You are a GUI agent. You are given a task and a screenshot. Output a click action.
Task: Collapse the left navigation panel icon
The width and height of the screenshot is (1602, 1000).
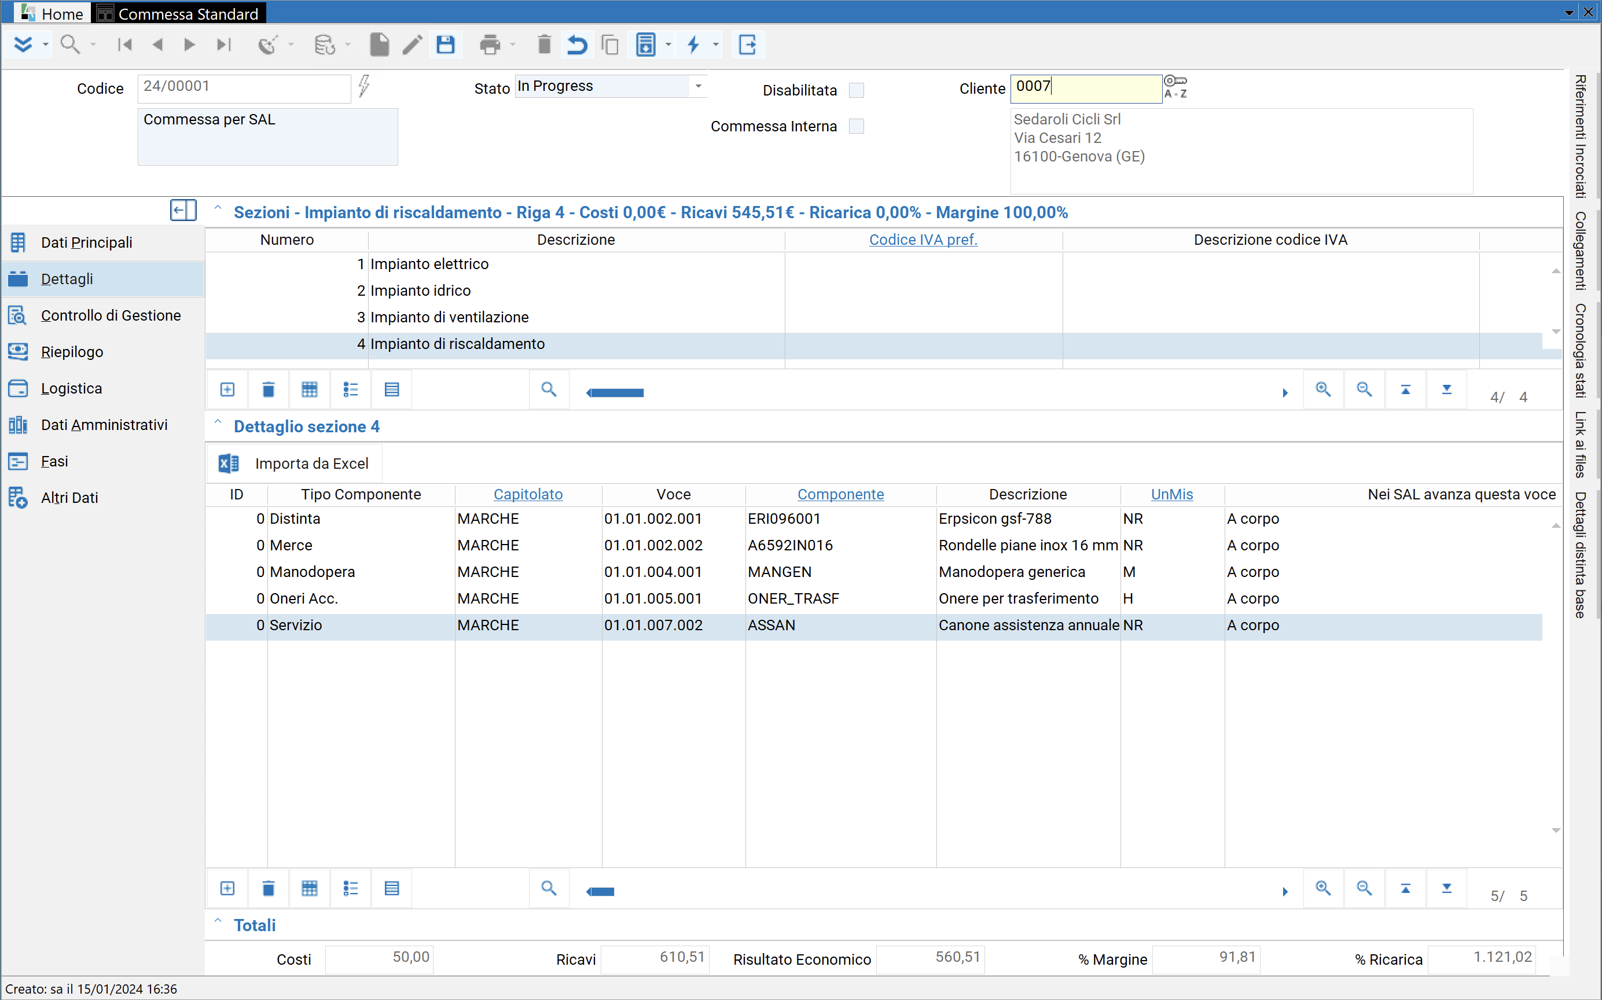click(183, 210)
